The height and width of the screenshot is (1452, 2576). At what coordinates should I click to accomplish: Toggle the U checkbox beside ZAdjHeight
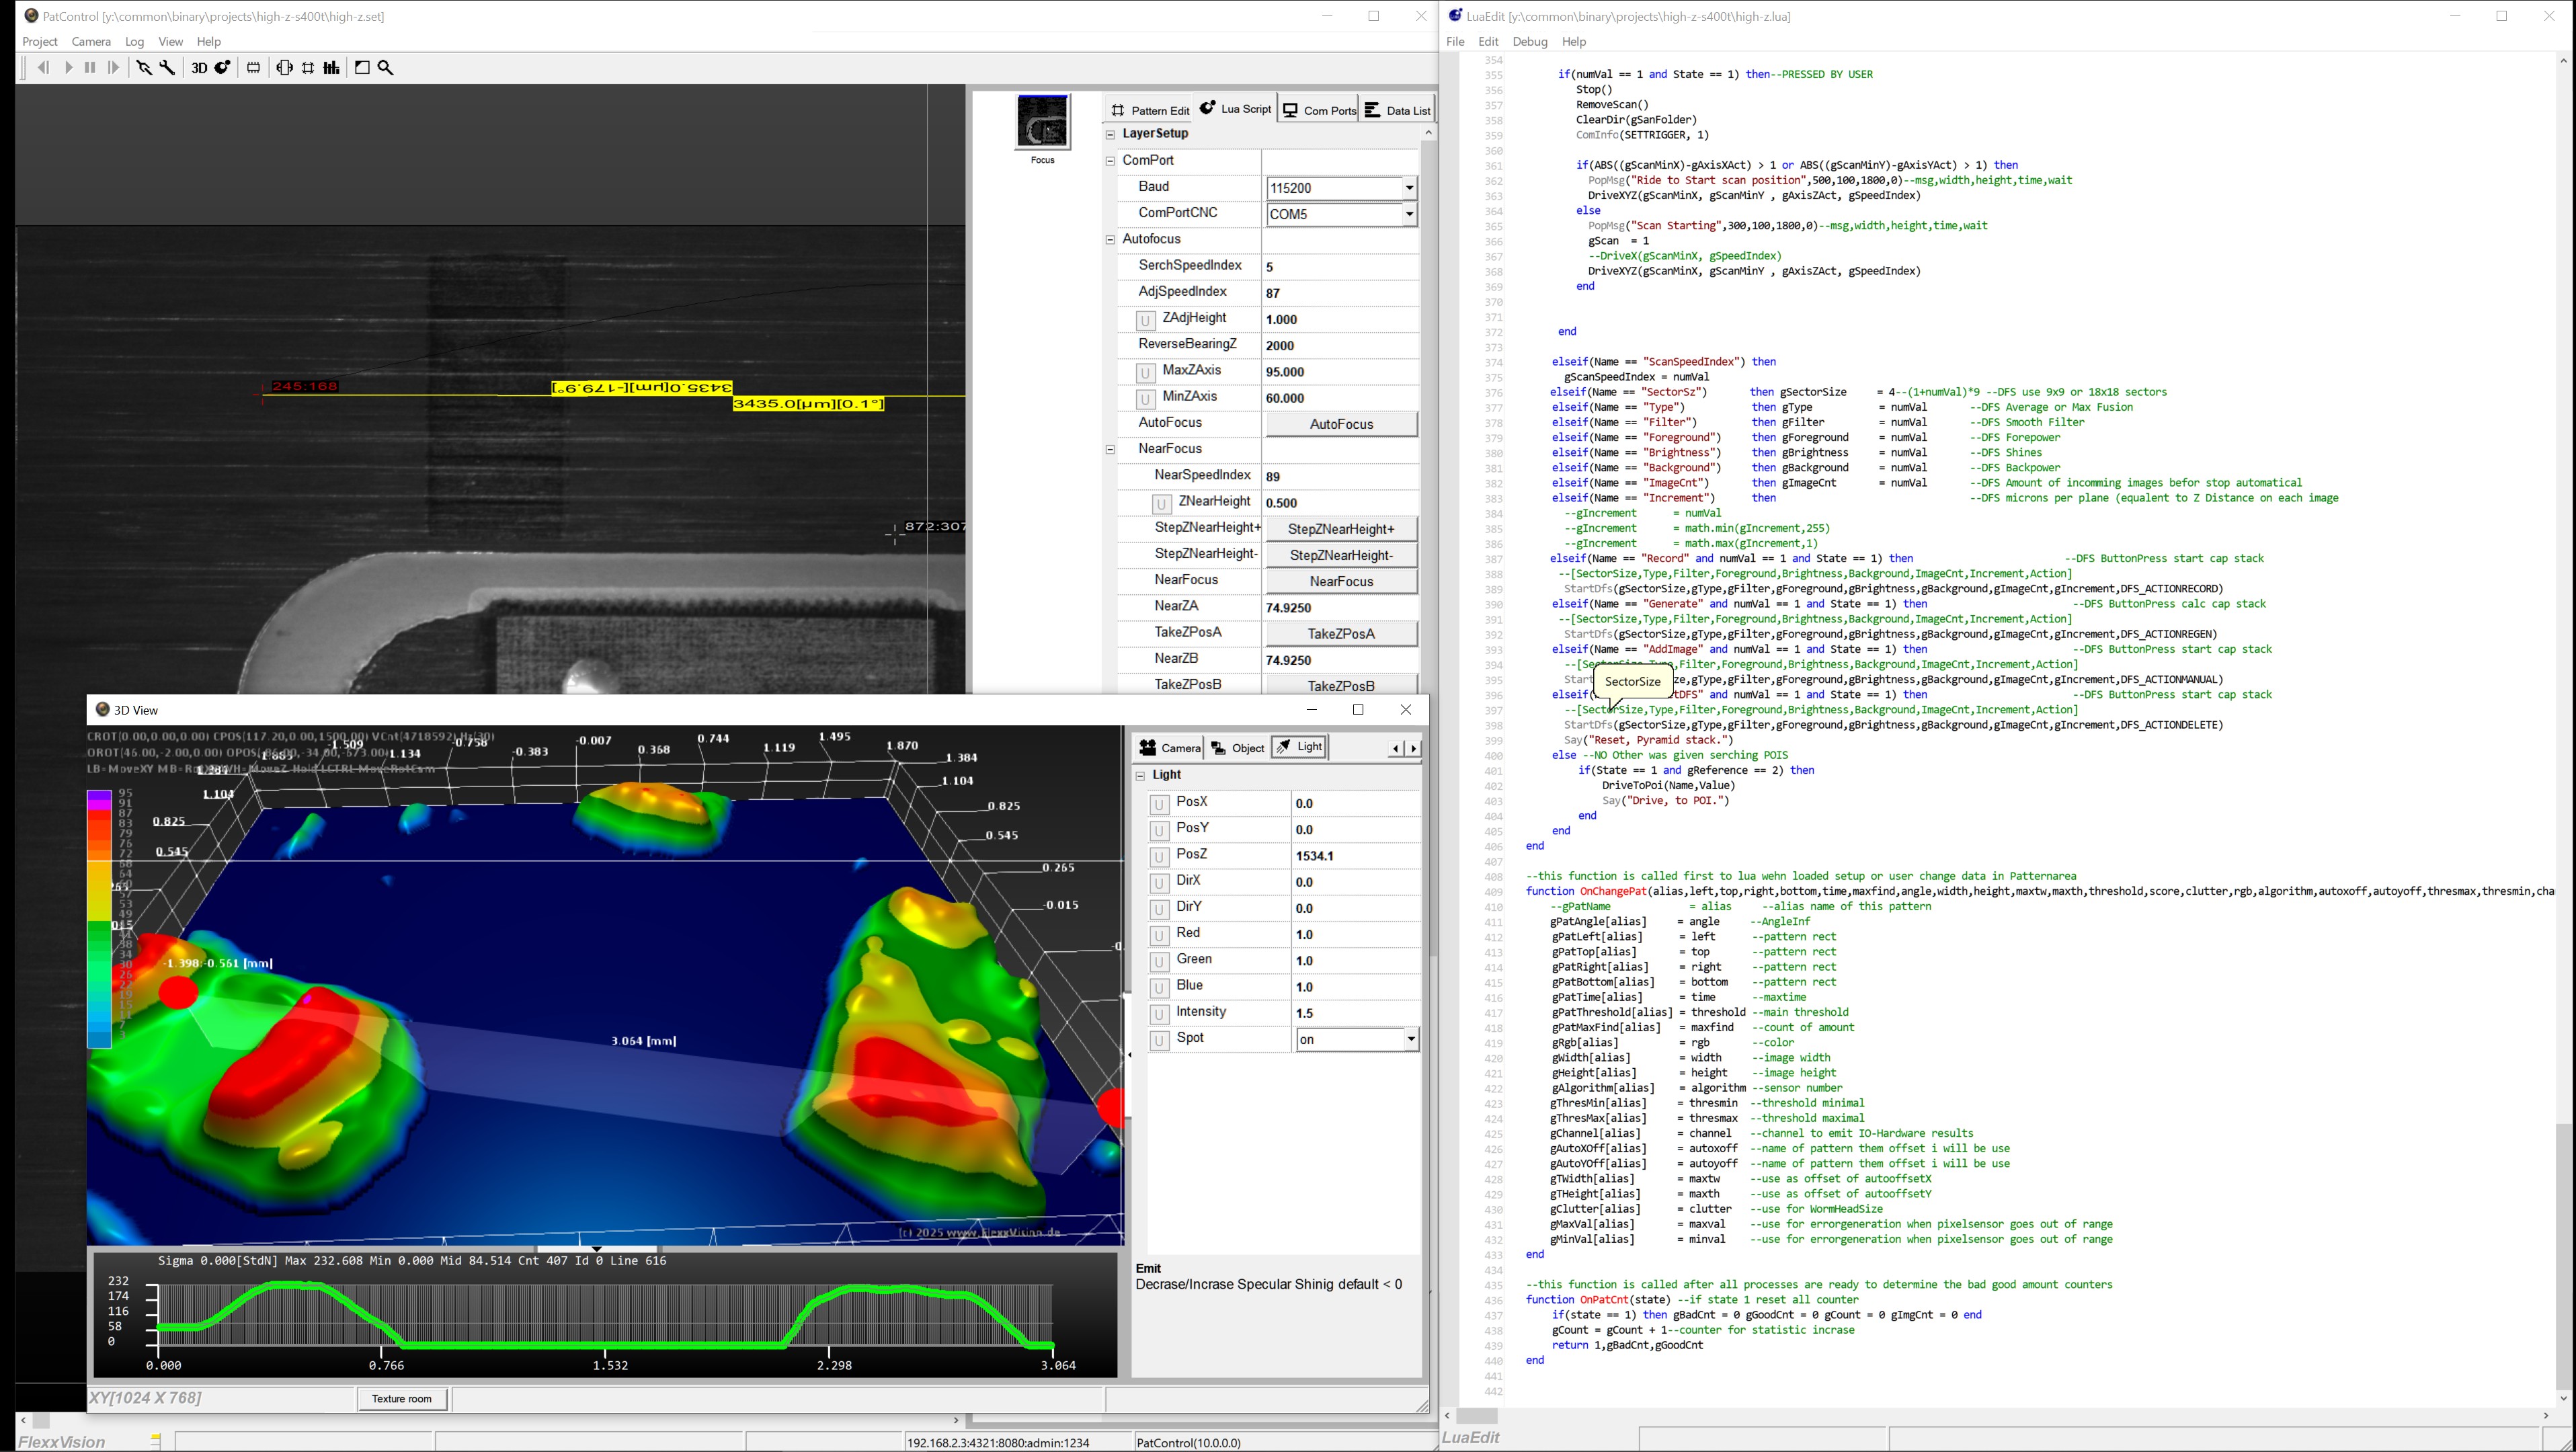1146,320
